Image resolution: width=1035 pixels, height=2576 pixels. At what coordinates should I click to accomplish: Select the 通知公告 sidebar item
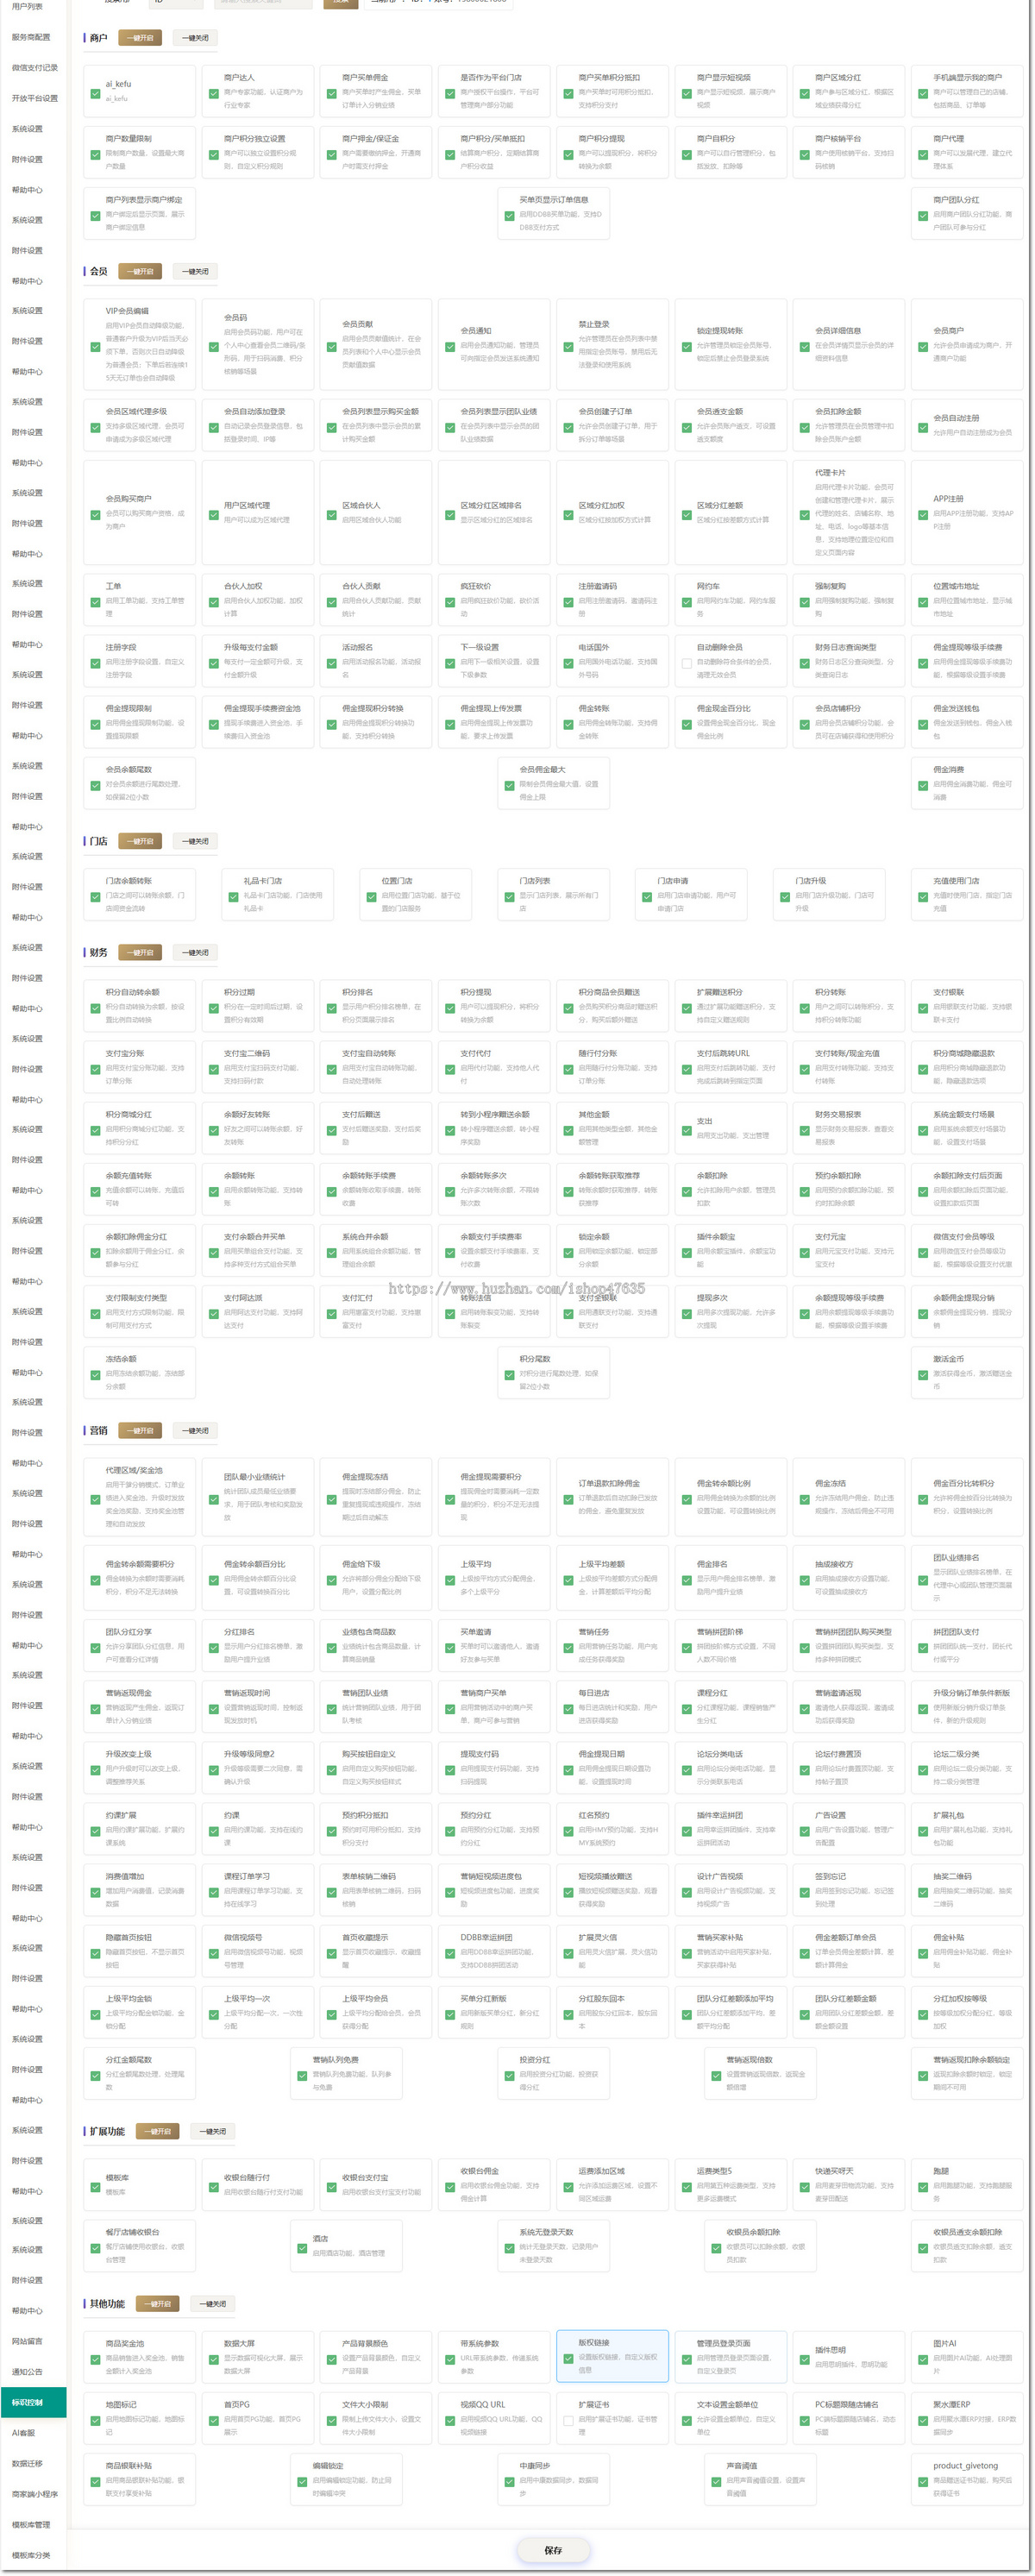(x=27, y=2372)
